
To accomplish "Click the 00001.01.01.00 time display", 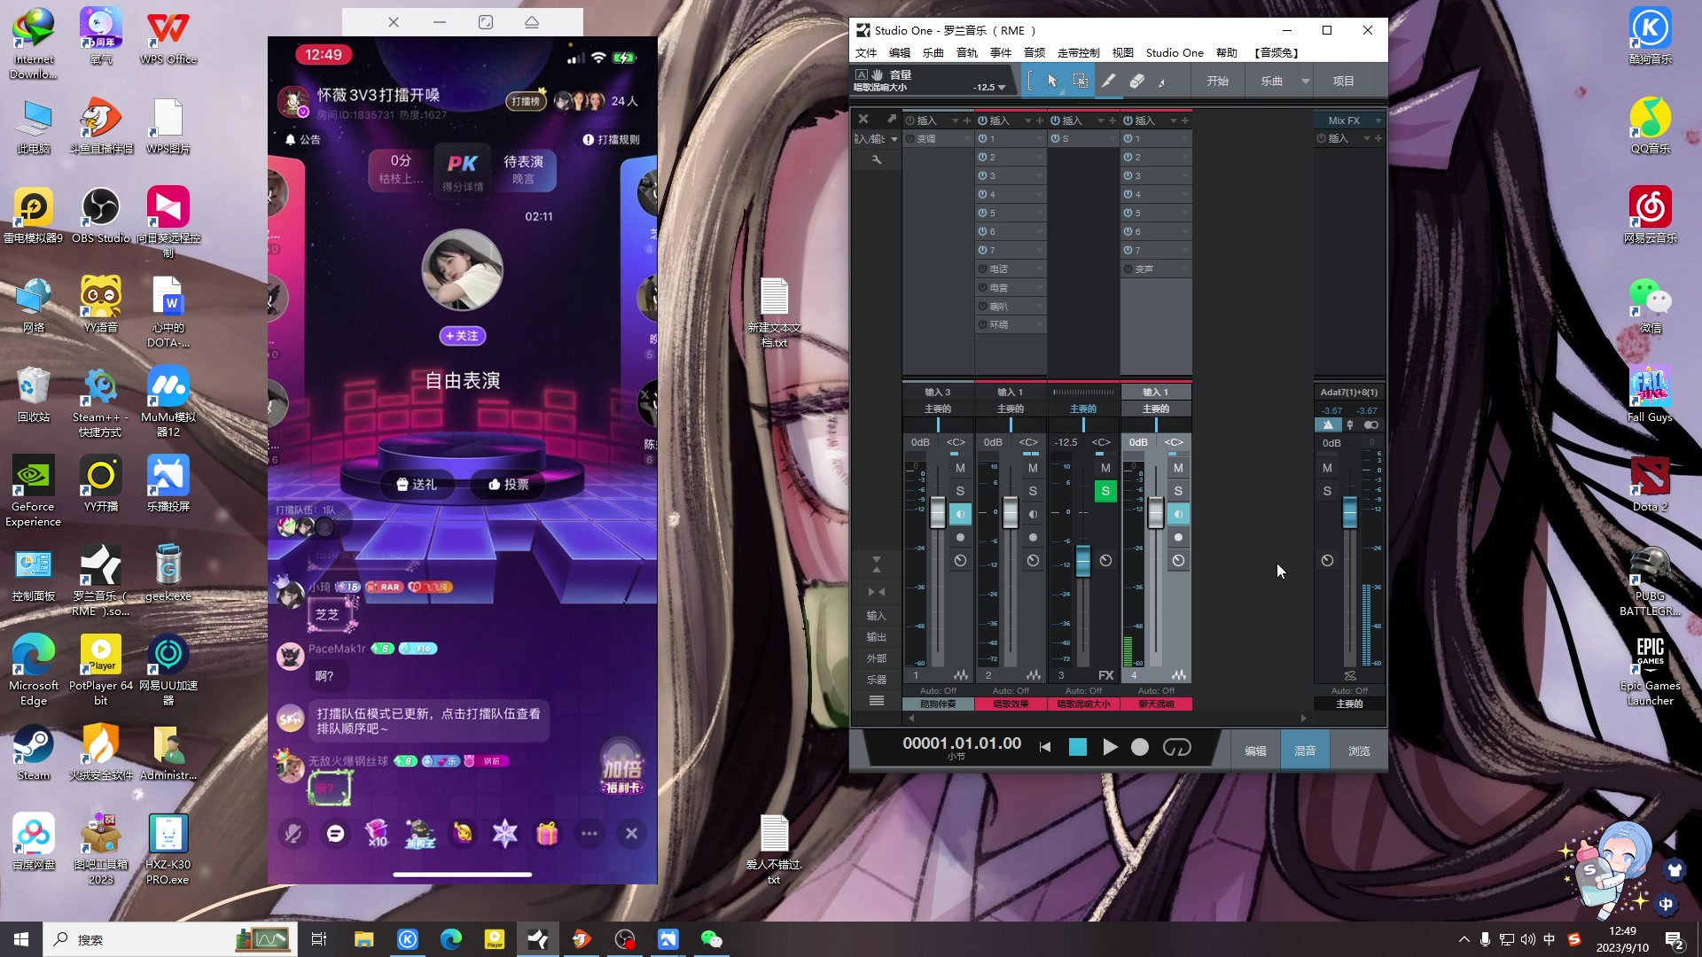I will click(962, 743).
